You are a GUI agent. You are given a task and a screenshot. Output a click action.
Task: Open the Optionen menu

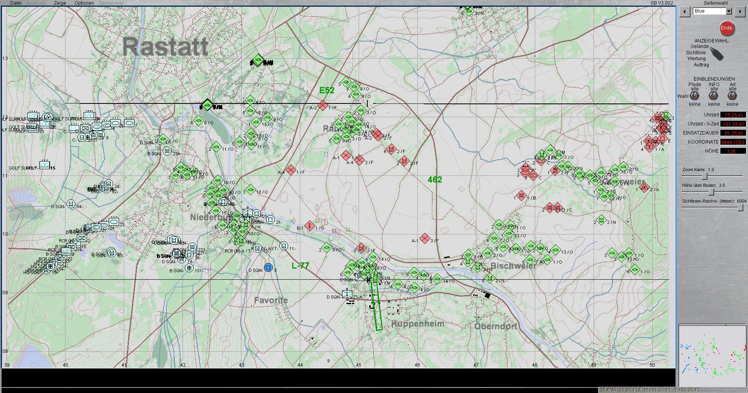[x=84, y=3]
